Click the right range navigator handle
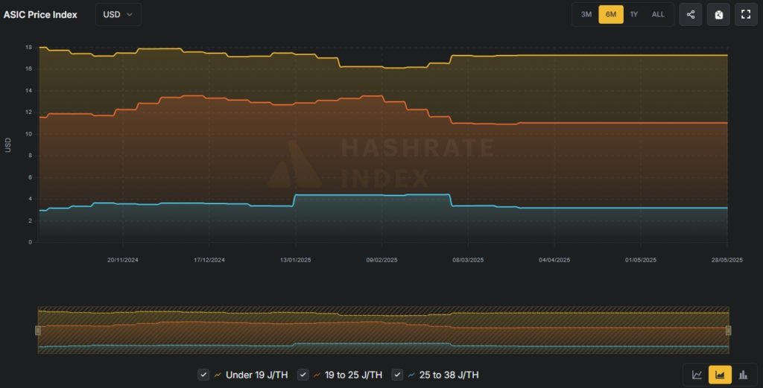Viewport: 763px width, 388px height. [728, 330]
